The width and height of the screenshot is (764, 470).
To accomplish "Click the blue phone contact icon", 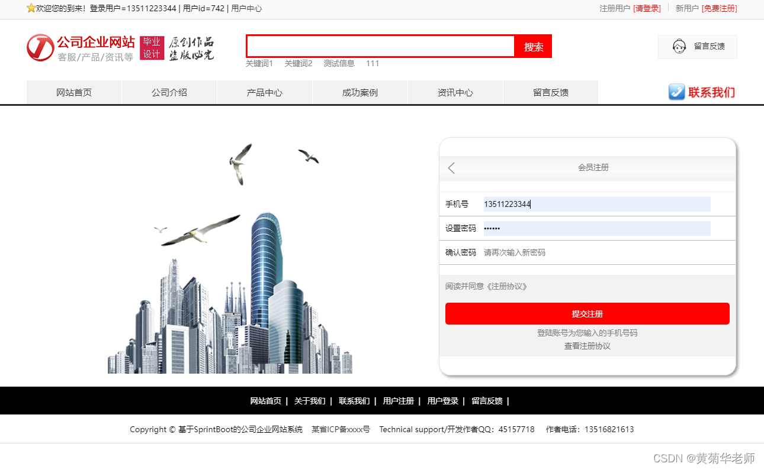I will [x=676, y=92].
